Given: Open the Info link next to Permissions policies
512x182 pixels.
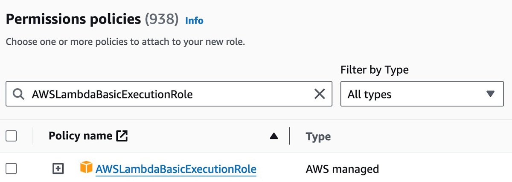Looking at the screenshot, I should coord(194,20).
